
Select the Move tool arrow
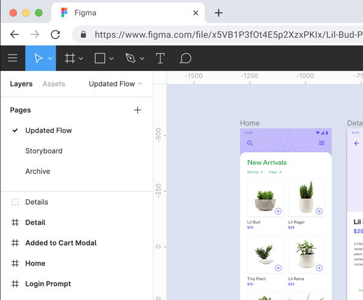[38, 58]
